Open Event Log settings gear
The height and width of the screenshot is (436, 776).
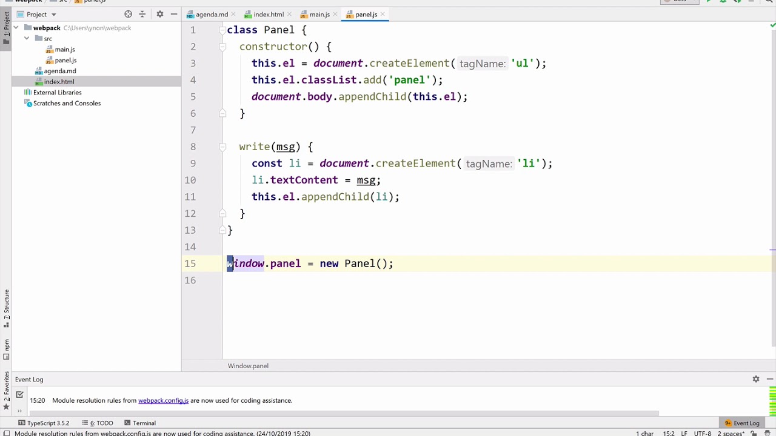[x=756, y=379]
